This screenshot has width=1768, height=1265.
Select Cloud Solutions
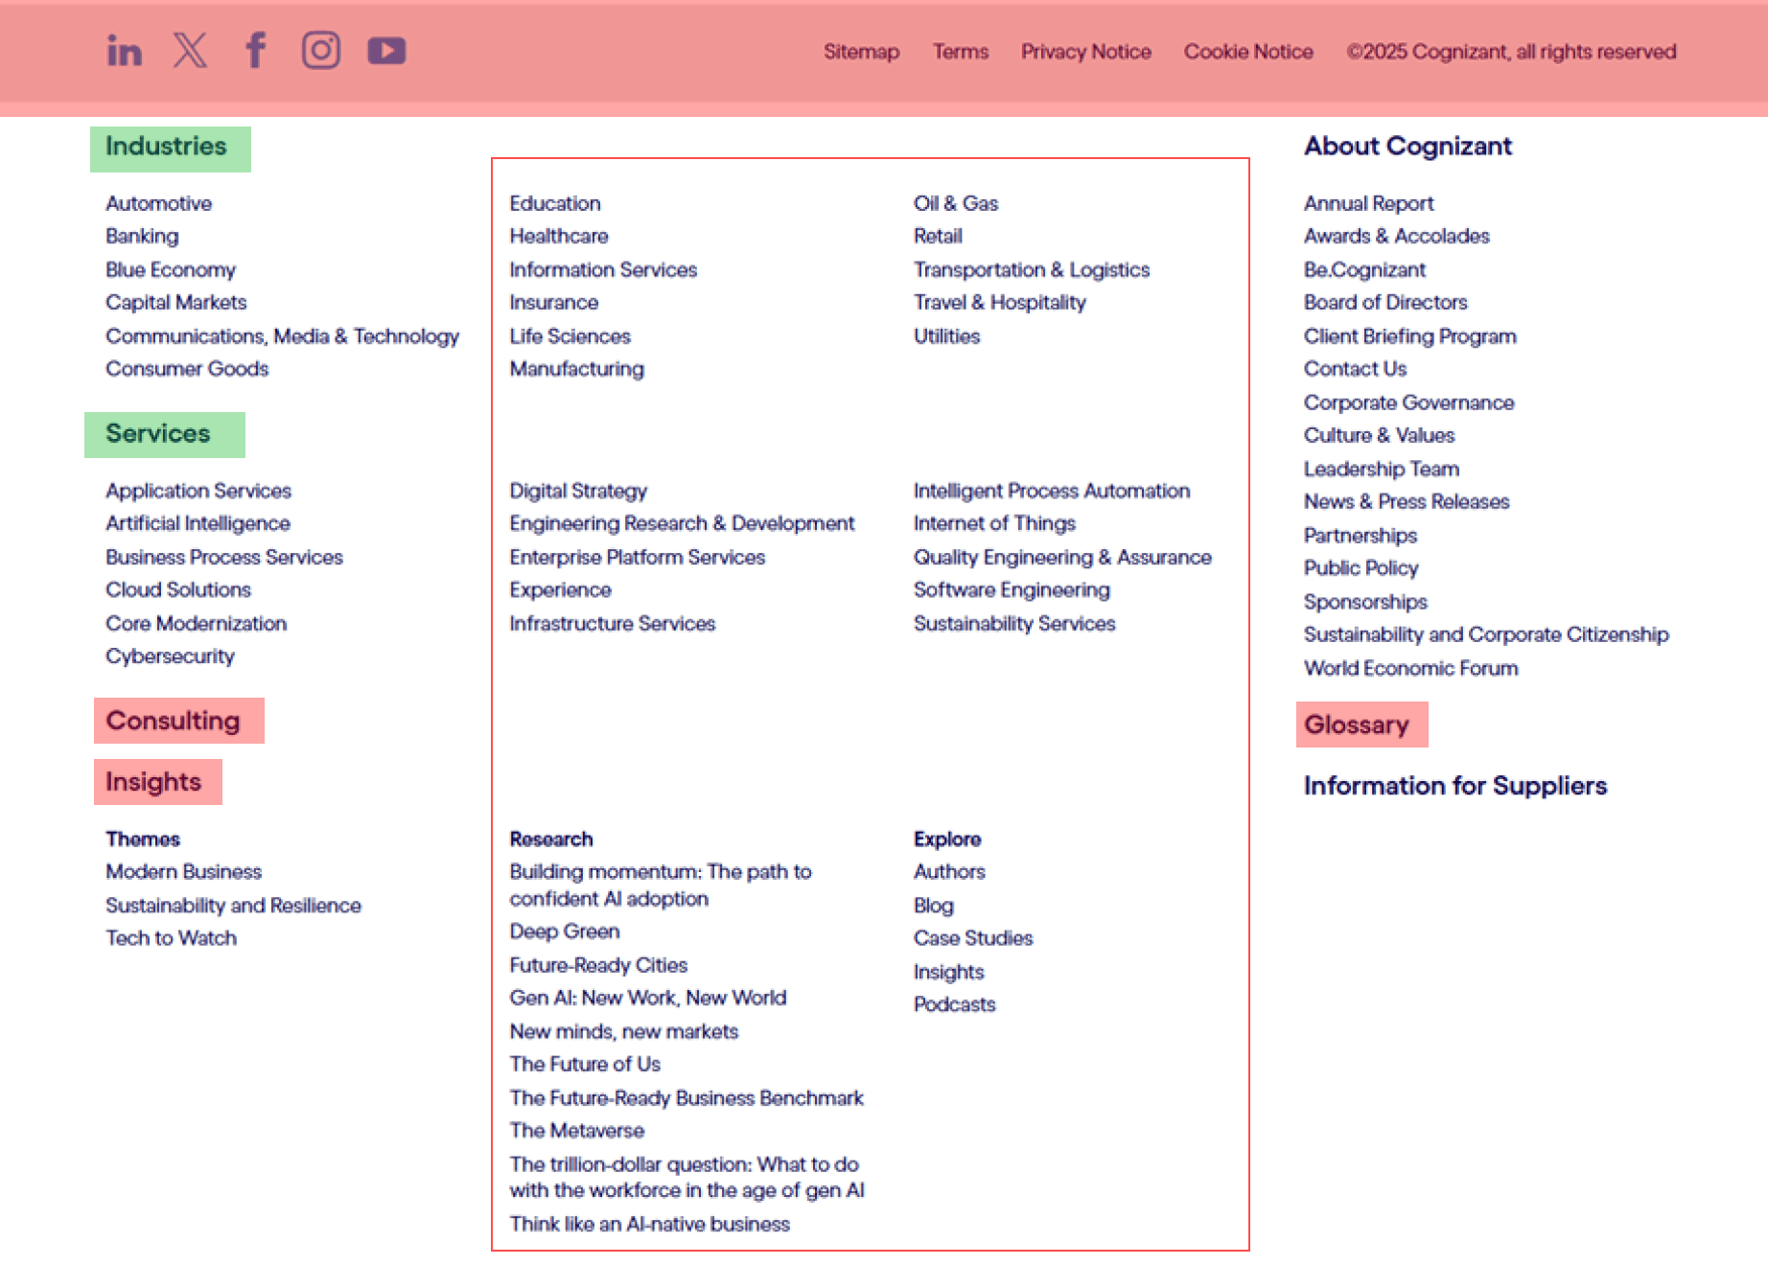pos(178,590)
